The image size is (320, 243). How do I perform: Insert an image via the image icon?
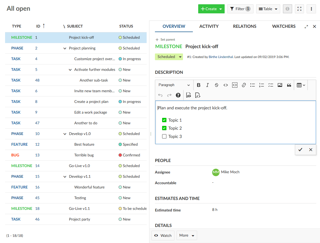(280, 85)
